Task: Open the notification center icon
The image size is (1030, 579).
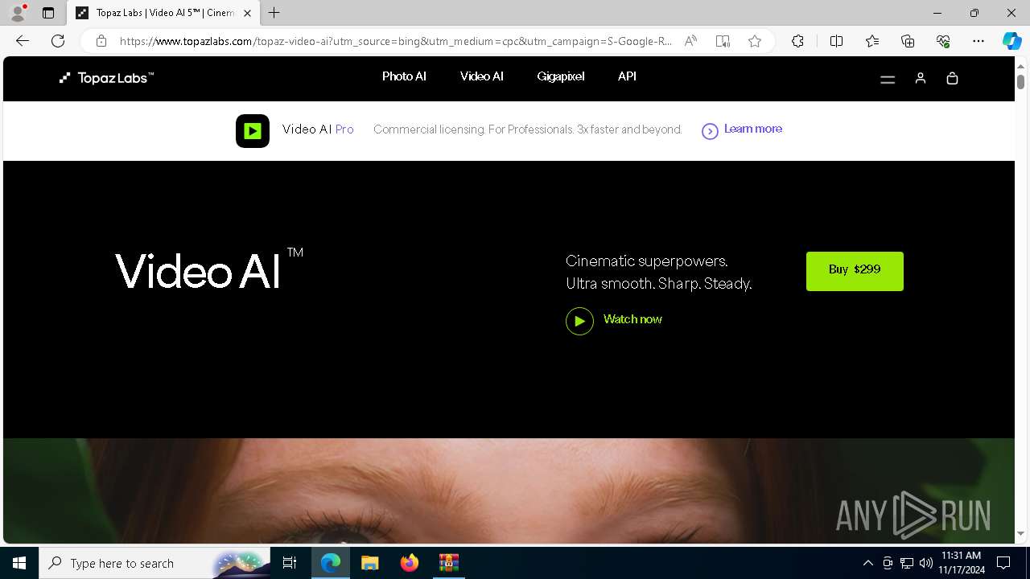Action: (1003, 563)
